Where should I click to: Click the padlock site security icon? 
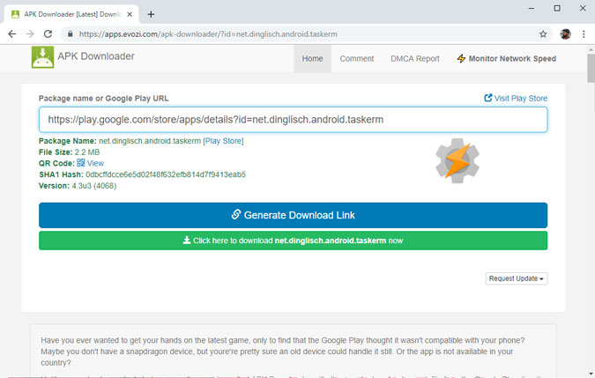pyautogui.click(x=70, y=34)
